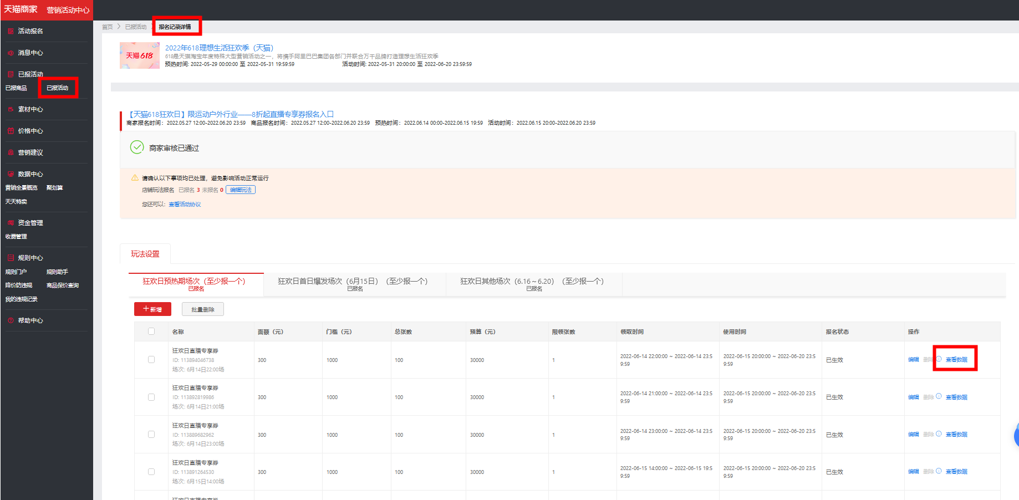Click the info icon next to 删除 in the first coupon row
The width and height of the screenshot is (1019, 500).
(939, 359)
